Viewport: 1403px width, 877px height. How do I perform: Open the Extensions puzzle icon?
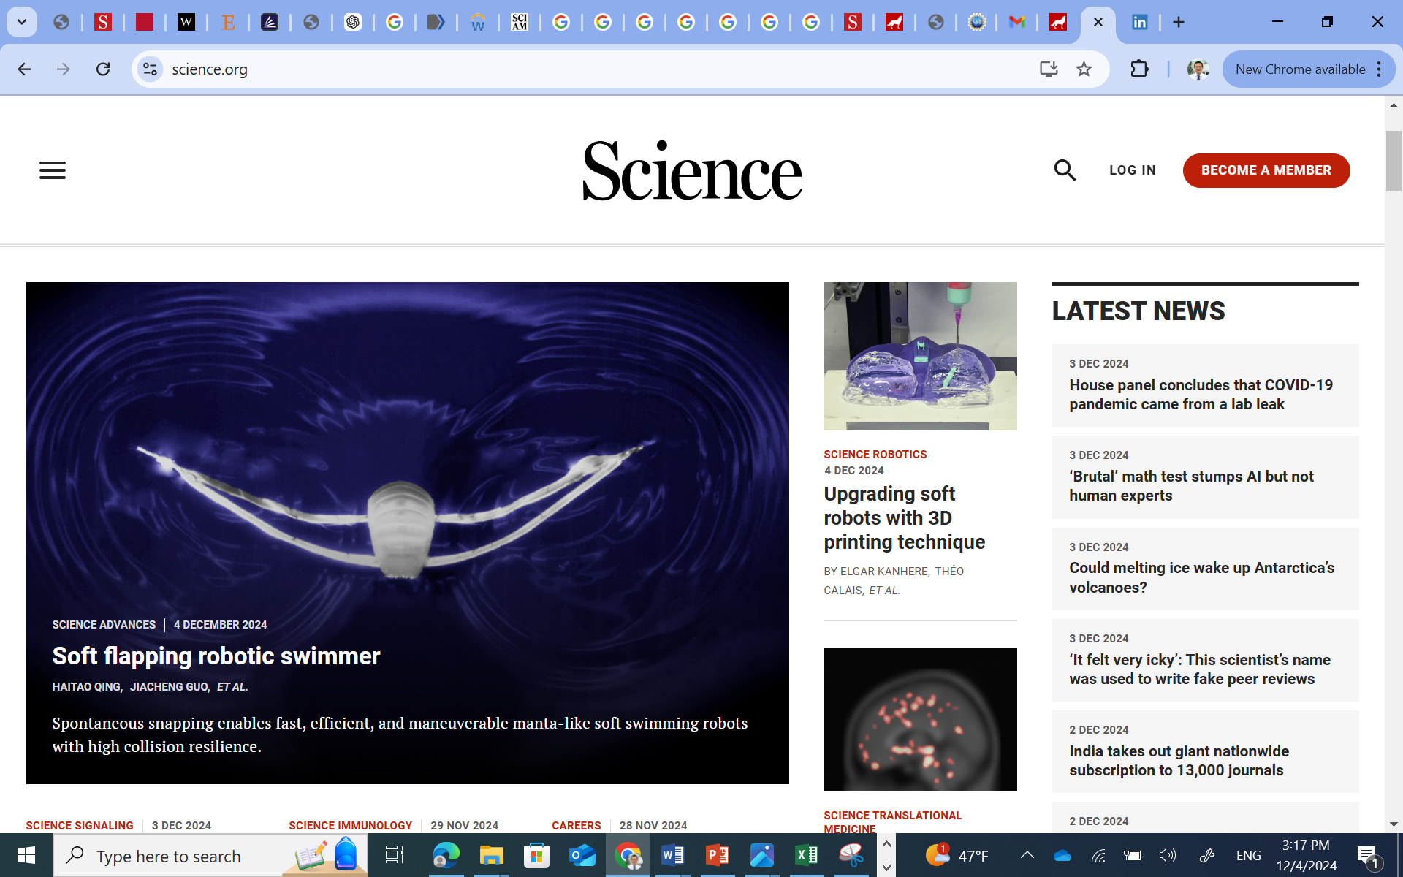pos(1139,69)
